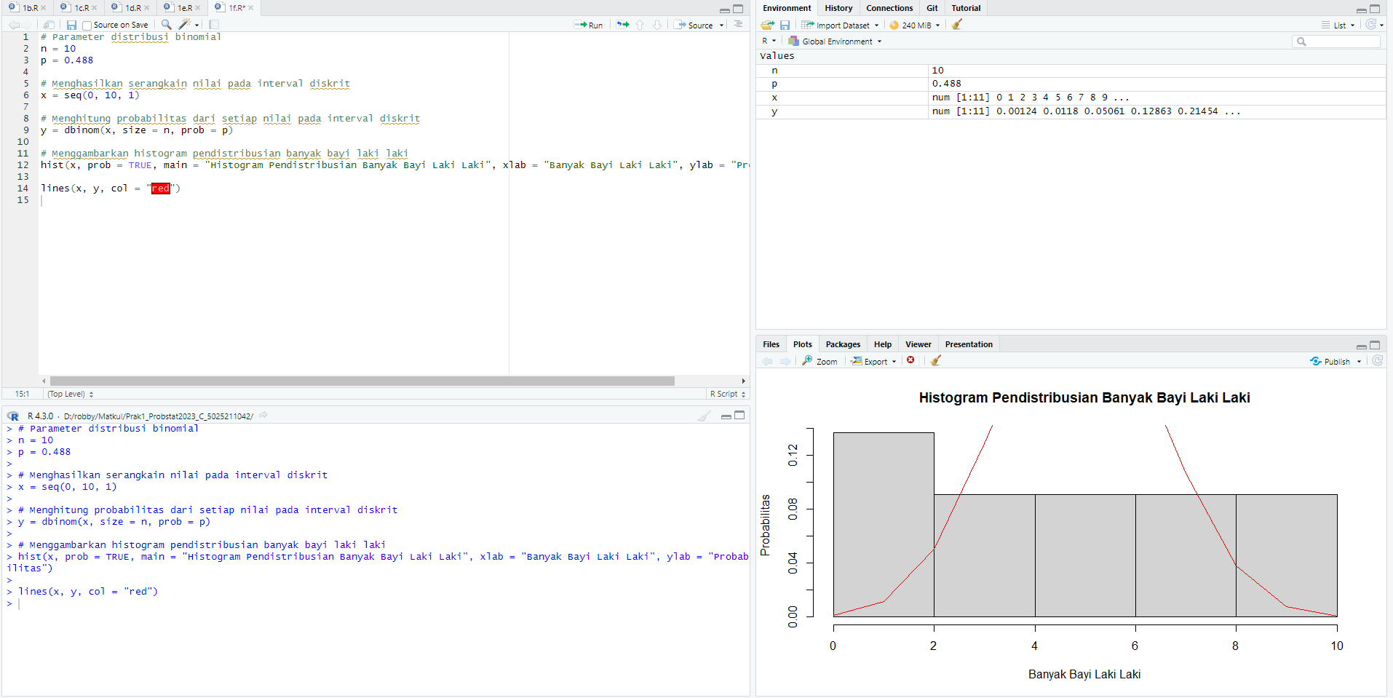Go back to previous source location arrow
This screenshot has width=1393, height=698.
tap(14, 25)
